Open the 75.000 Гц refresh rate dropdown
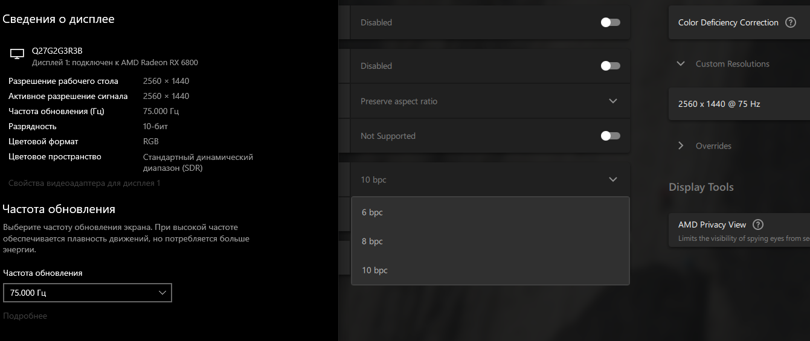The width and height of the screenshot is (810, 341). (x=88, y=293)
